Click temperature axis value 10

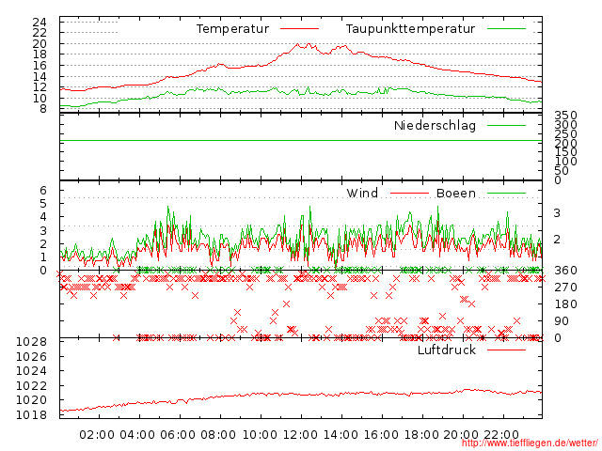click(40, 99)
